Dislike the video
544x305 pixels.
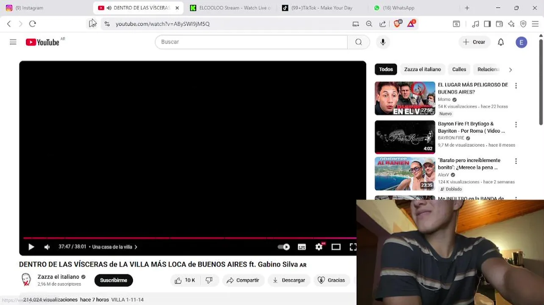click(209, 280)
